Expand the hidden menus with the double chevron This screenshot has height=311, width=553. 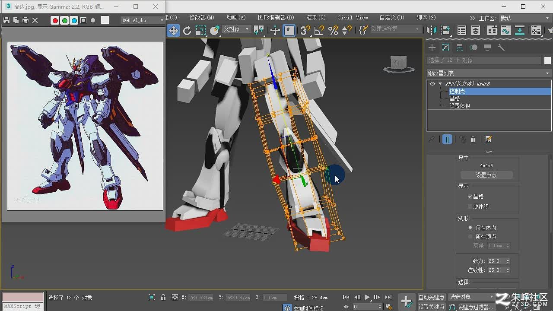[473, 18]
